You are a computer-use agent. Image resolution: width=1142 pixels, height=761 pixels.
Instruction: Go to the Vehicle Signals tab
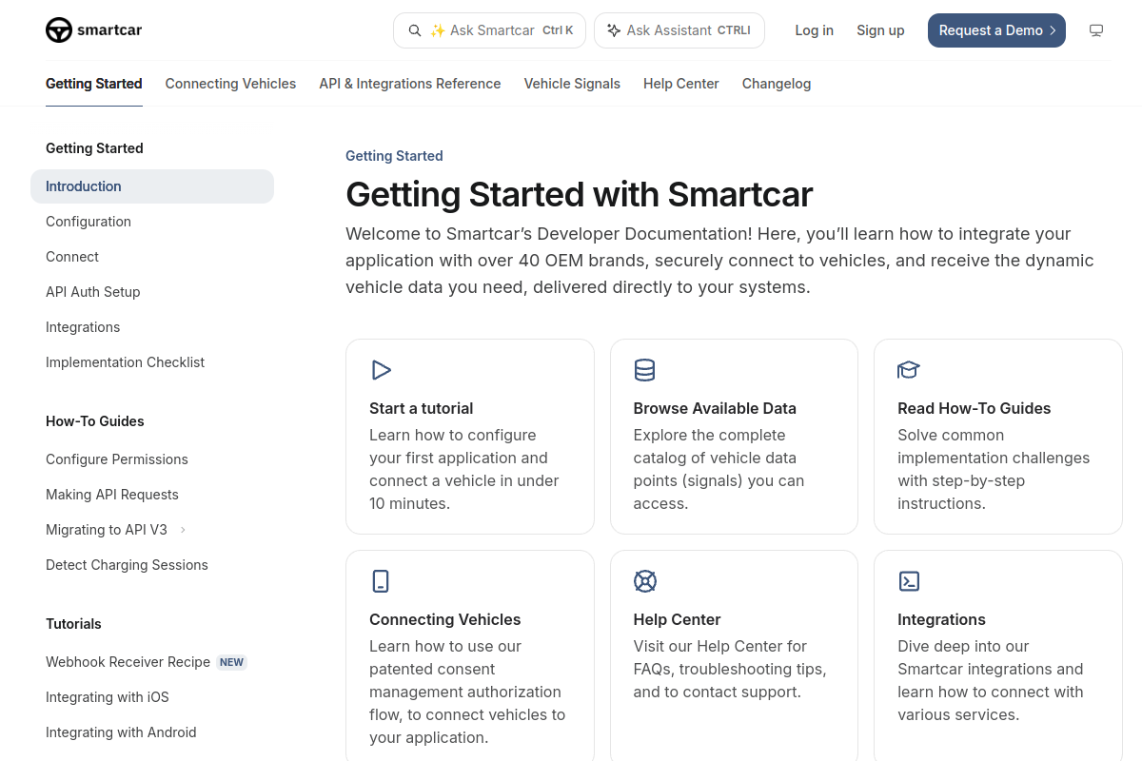coord(572,84)
